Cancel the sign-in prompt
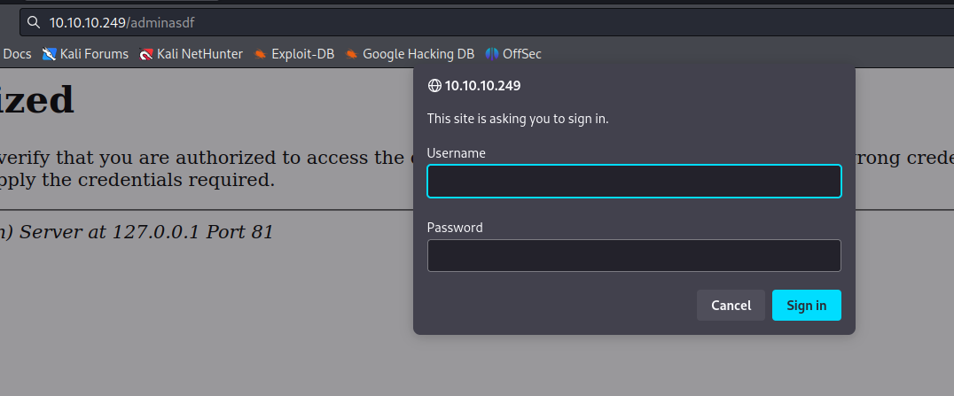954x396 pixels. pyautogui.click(x=731, y=306)
